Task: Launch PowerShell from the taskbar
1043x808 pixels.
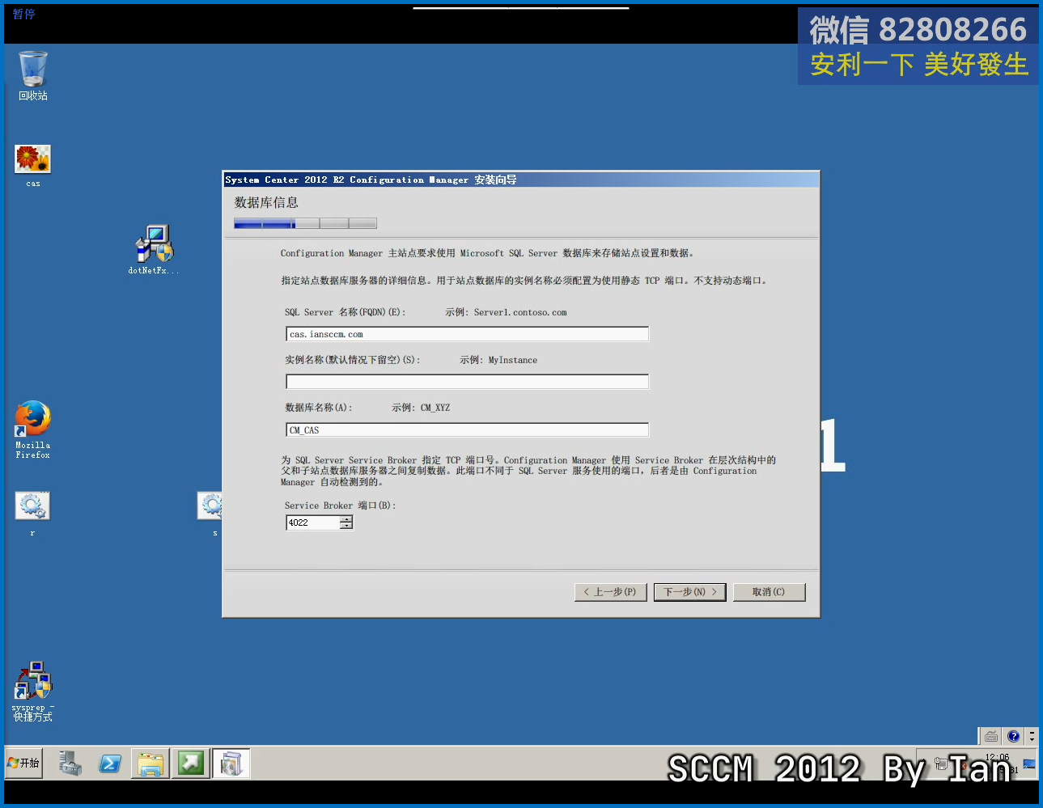Action: [x=110, y=763]
